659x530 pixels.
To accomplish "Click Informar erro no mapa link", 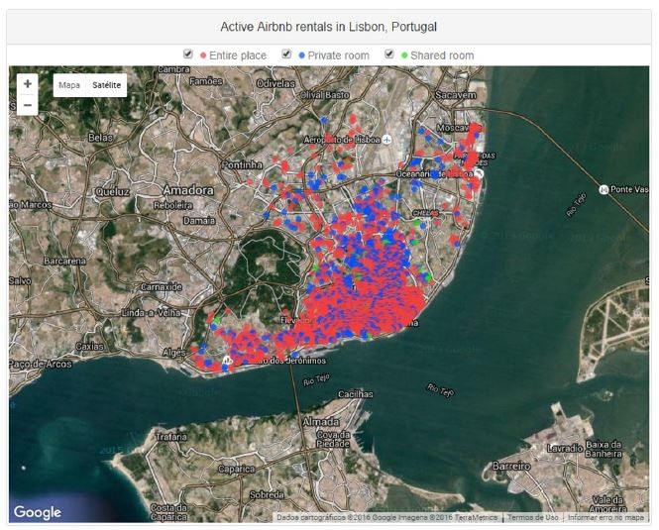I will pos(605,517).
